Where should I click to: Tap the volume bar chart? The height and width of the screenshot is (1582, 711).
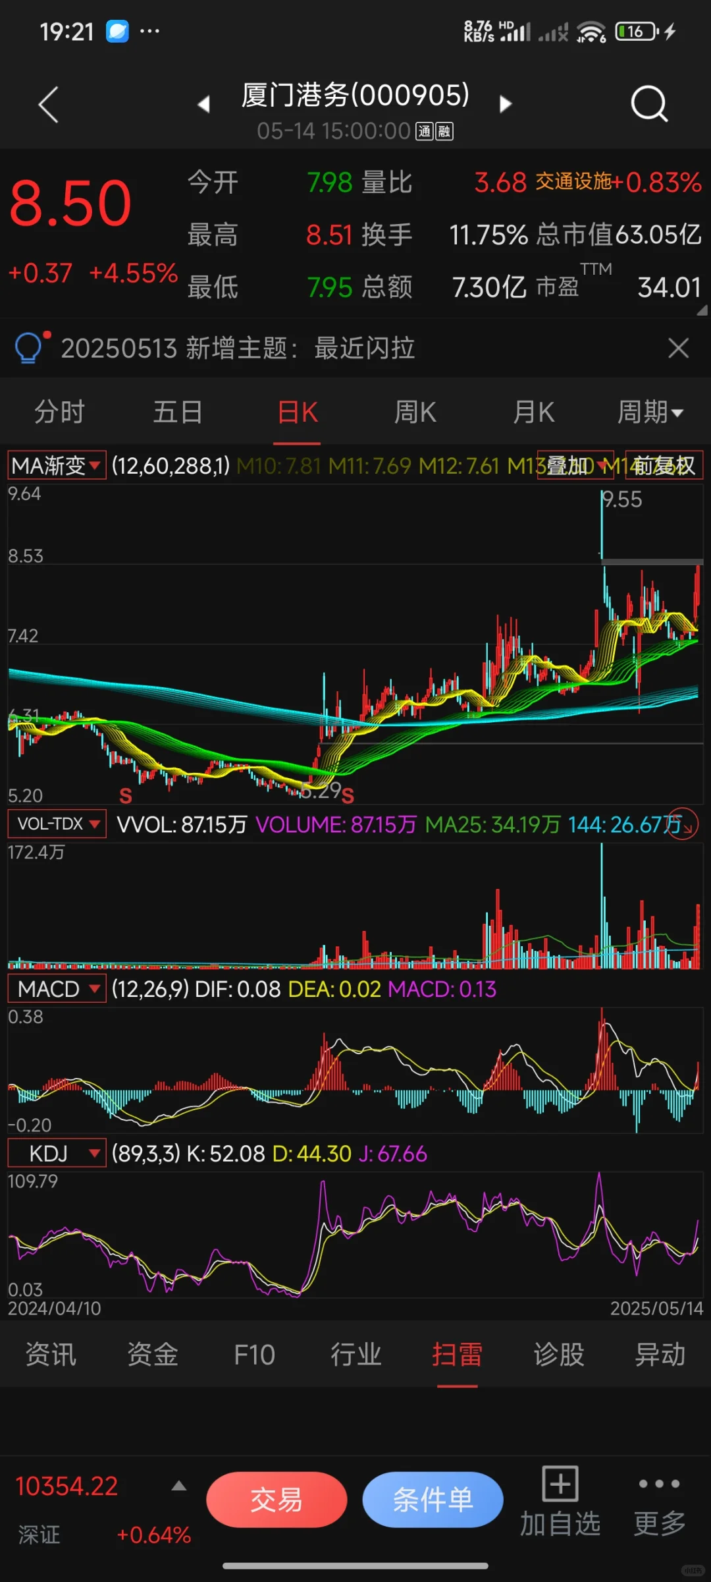(x=355, y=906)
